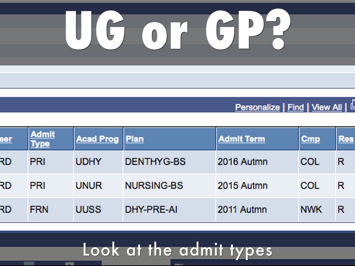Select the DHY-PRE-AI plan cell
Screen dimensions: 355x266
click(151, 210)
